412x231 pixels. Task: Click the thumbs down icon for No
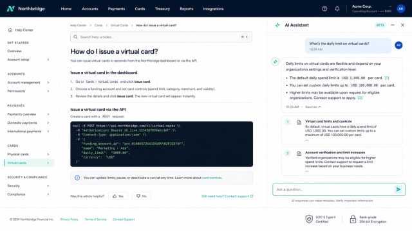point(138,196)
